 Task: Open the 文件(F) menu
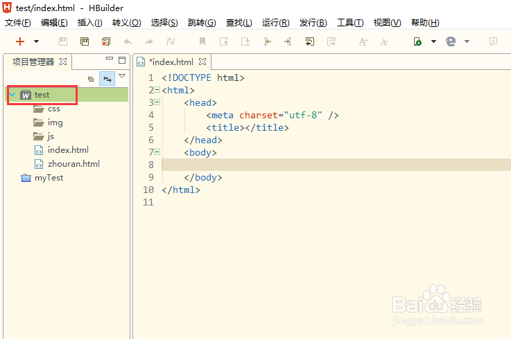coord(18,23)
